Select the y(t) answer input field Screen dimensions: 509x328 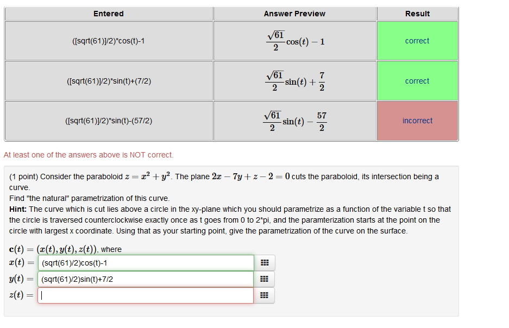pyautogui.click(x=144, y=279)
